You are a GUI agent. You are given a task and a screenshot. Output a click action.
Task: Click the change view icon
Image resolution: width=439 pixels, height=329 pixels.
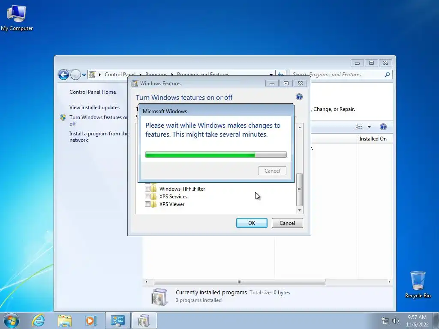[359, 127]
